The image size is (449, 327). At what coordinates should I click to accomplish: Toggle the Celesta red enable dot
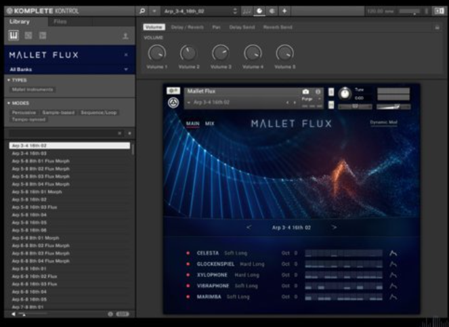point(189,253)
